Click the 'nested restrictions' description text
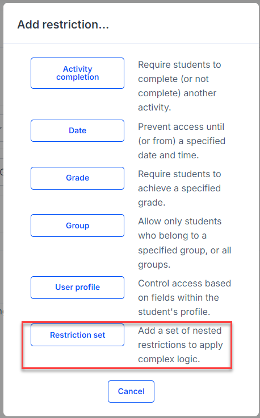The height and width of the screenshot is (418, 260). (x=181, y=345)
